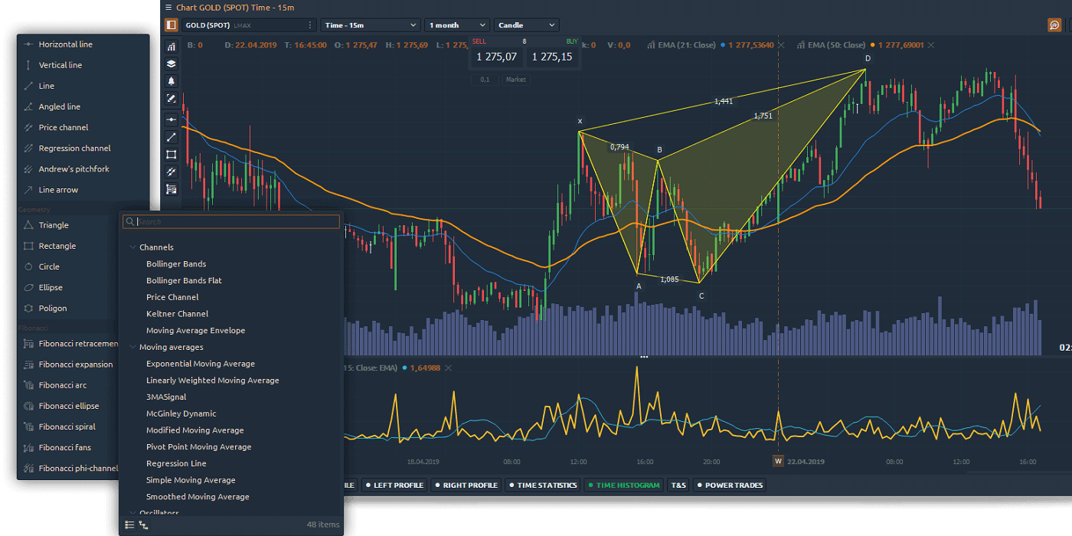Open the Candle chart style dropdown

[526, 25]
